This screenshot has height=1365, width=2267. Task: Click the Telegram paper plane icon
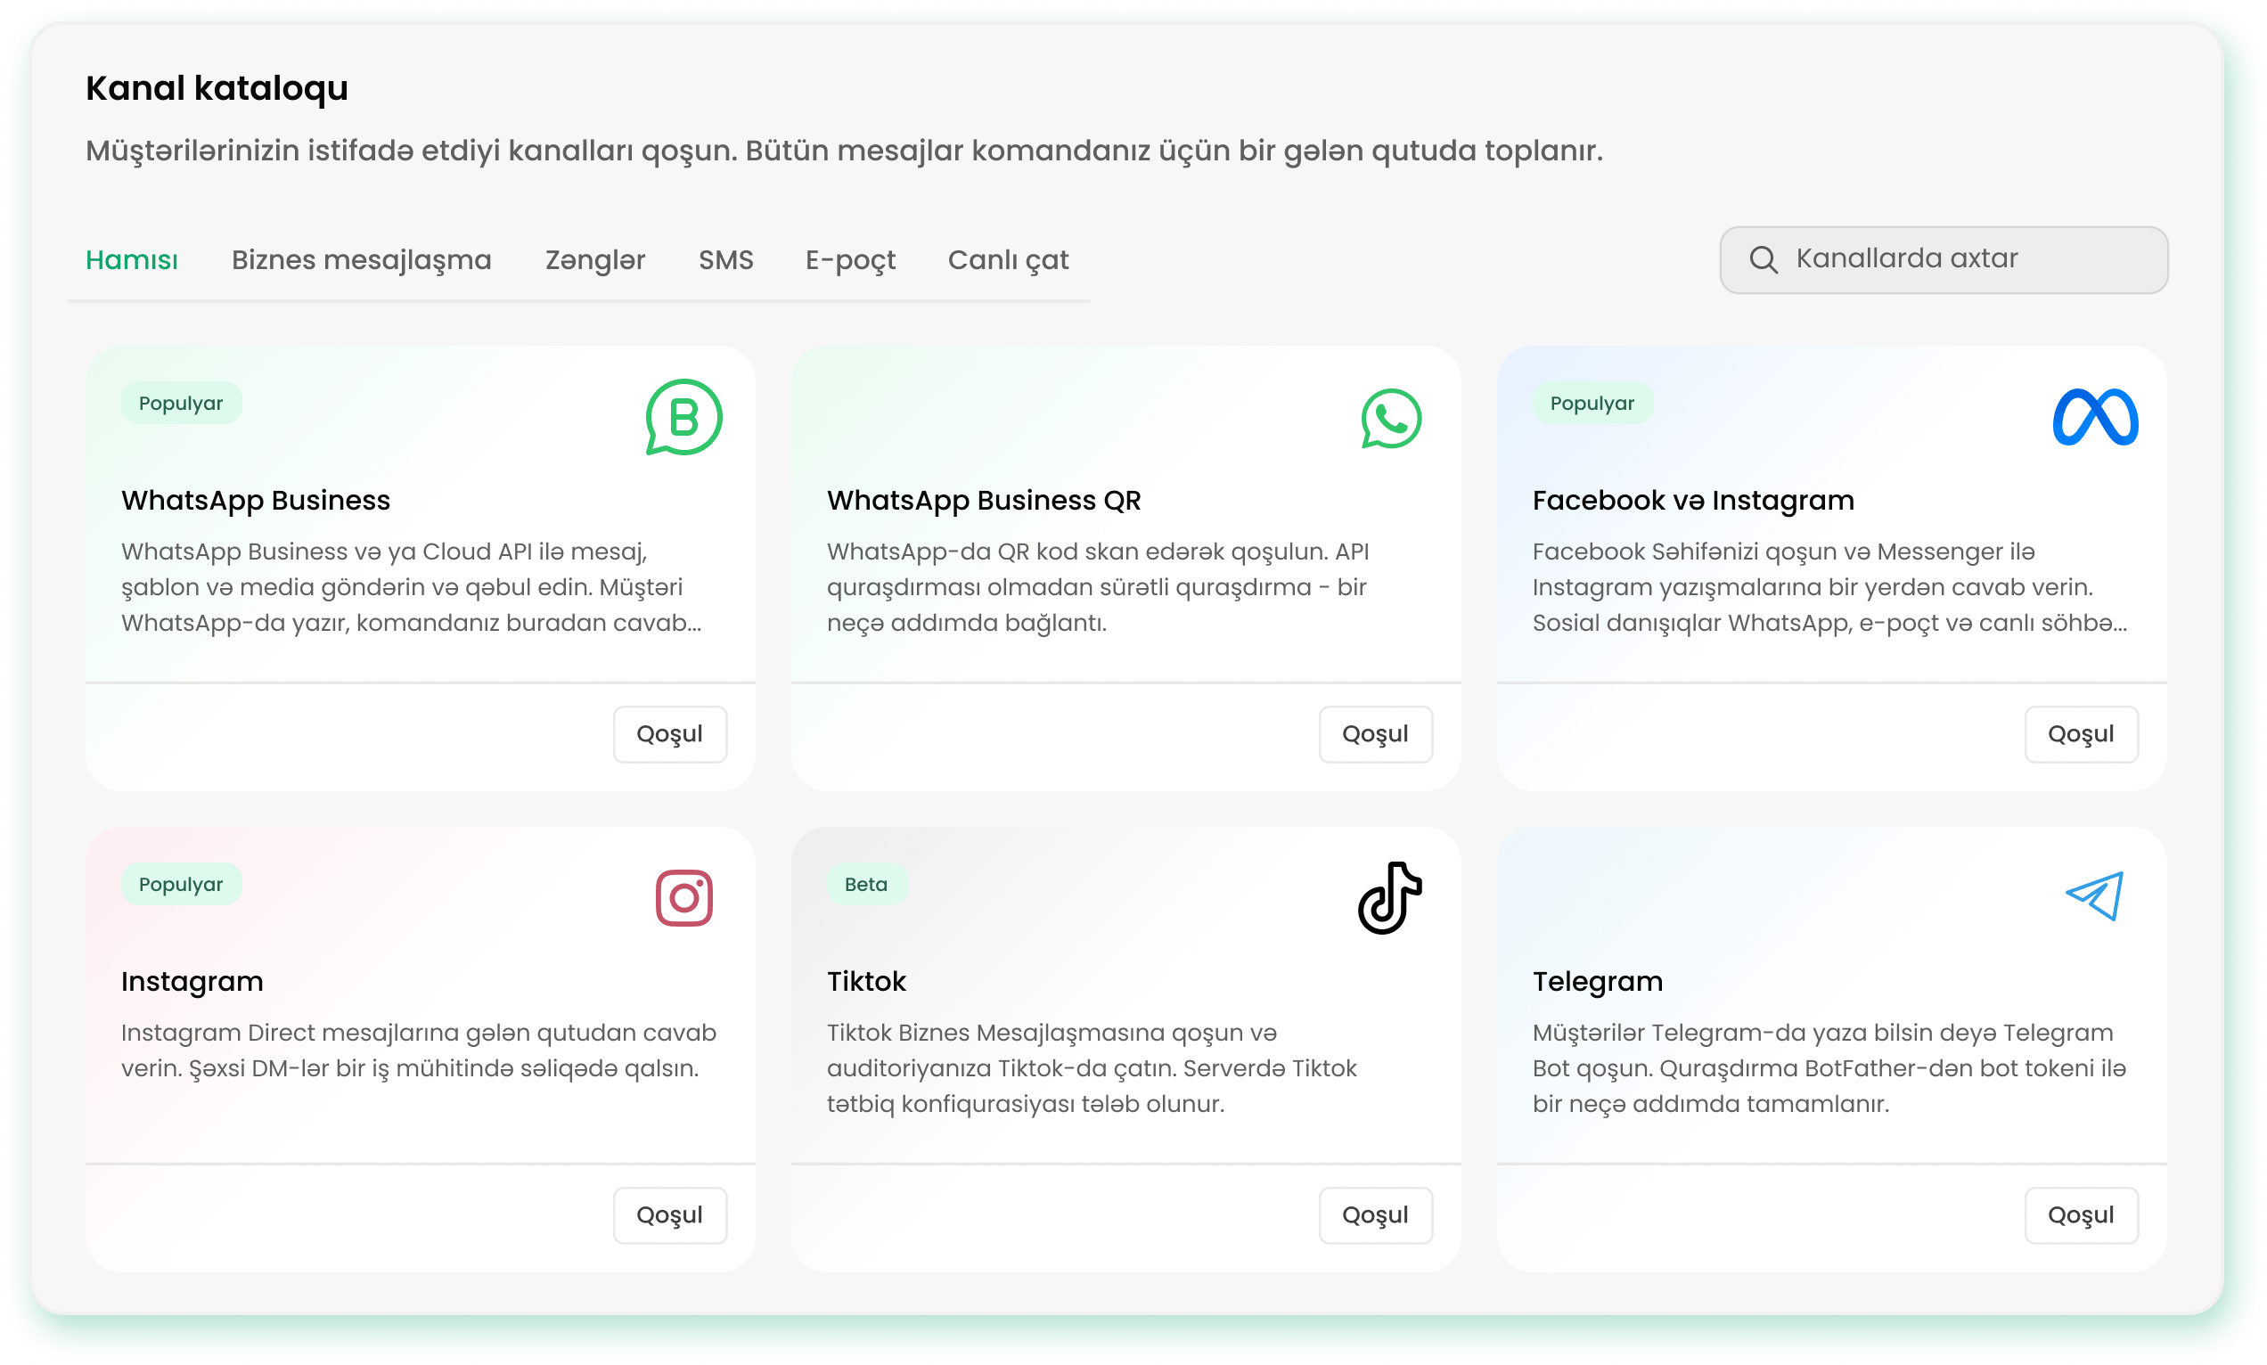tap(2094, 896)
